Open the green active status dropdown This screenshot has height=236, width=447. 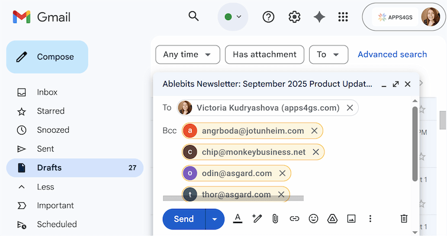[233, 17]
